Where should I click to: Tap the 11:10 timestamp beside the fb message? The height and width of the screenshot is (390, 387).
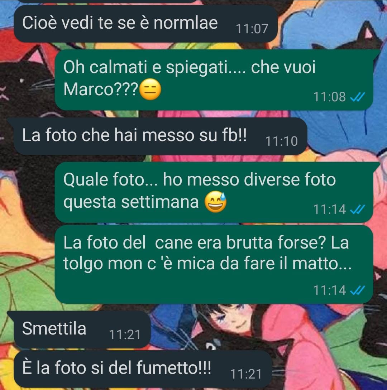[282, 141]
